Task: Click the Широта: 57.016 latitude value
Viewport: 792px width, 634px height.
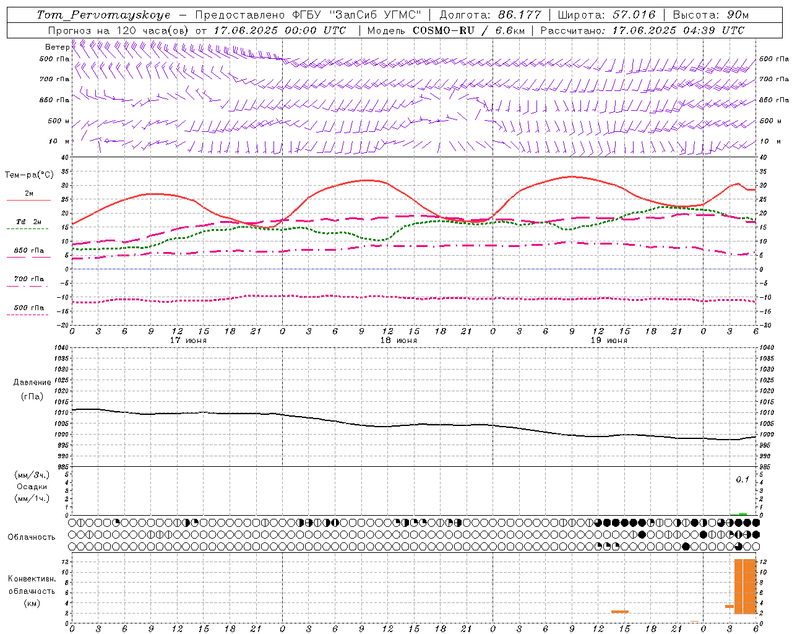Action: pos(606,15)
